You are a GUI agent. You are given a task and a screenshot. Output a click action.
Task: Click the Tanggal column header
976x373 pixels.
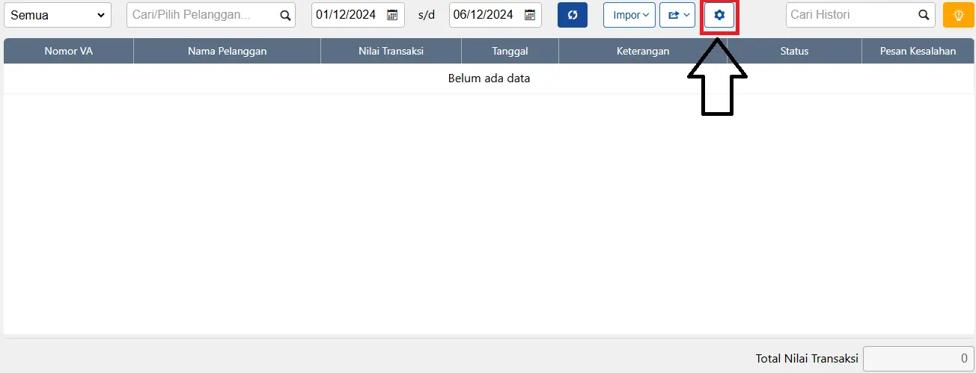click(510, 51)
